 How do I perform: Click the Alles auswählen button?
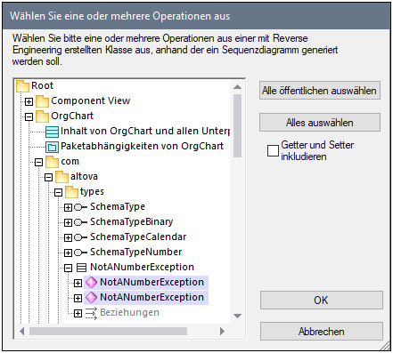[320, 123]
